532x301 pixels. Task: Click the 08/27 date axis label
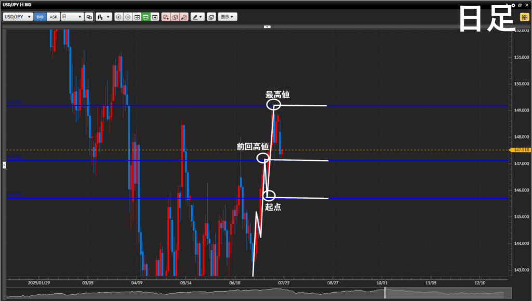(x=333, y=283)
